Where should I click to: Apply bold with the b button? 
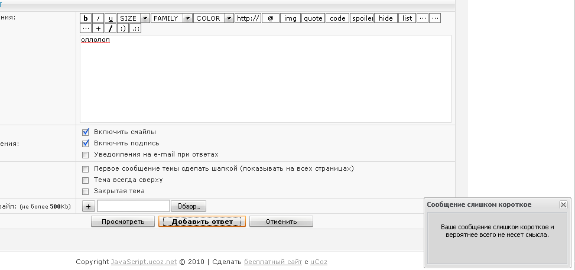(x=86, y=18)
